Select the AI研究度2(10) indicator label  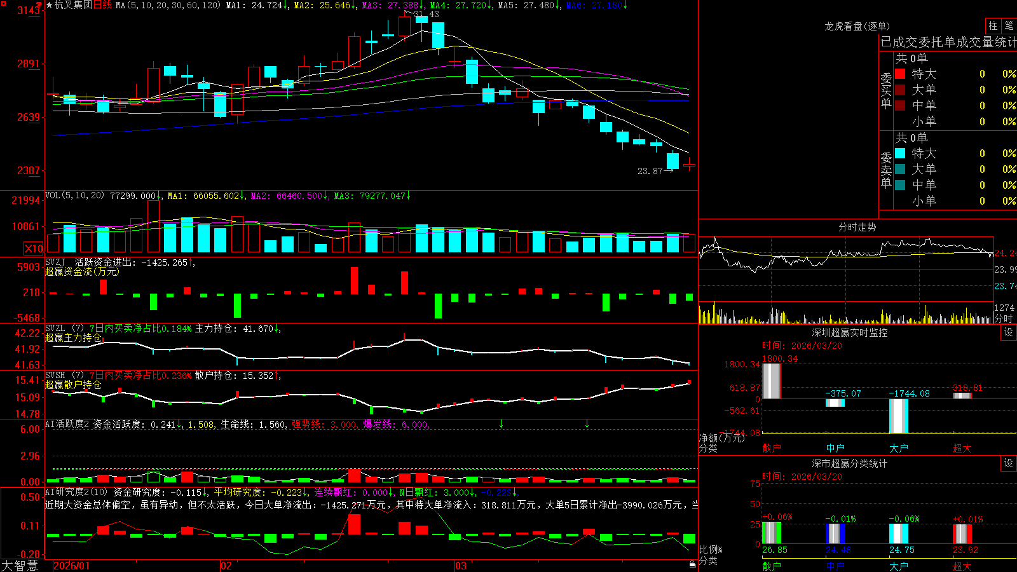pos(76,492)
